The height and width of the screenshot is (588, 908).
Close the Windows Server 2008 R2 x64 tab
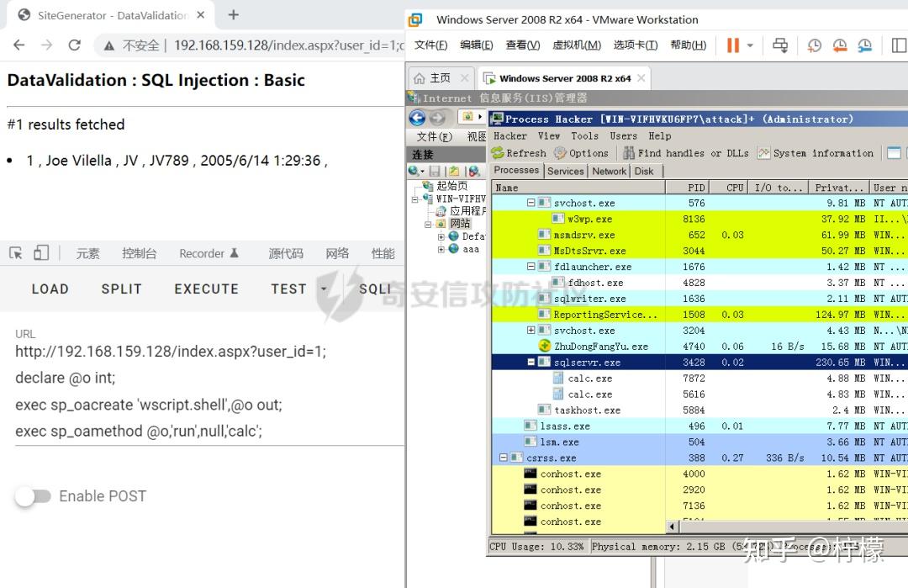[641, 77]
